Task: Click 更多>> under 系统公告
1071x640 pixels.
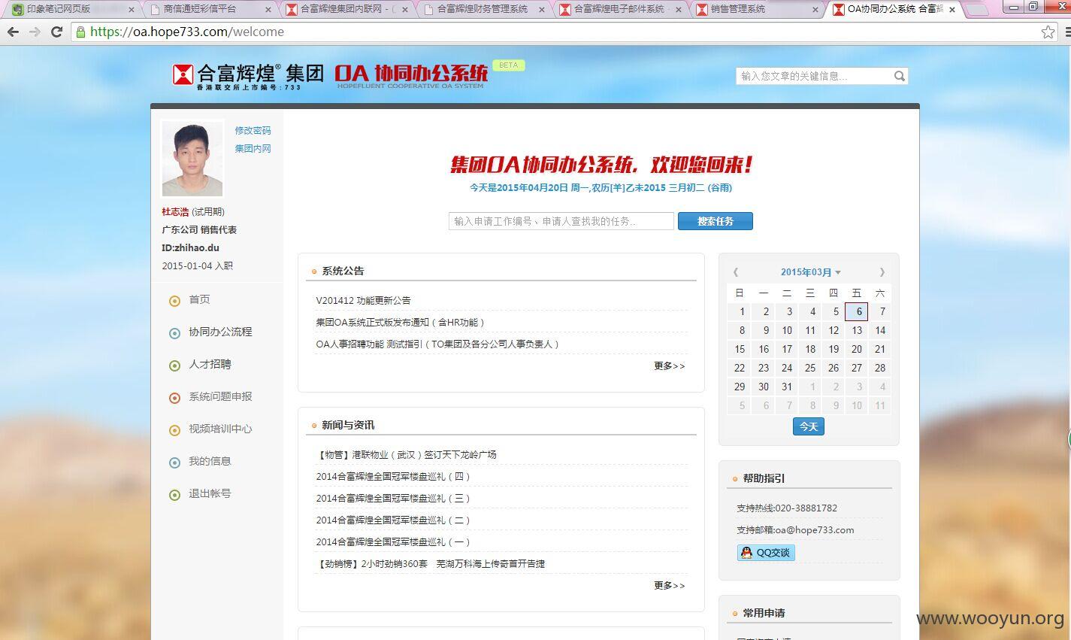Action: click(x=669, y=365)
